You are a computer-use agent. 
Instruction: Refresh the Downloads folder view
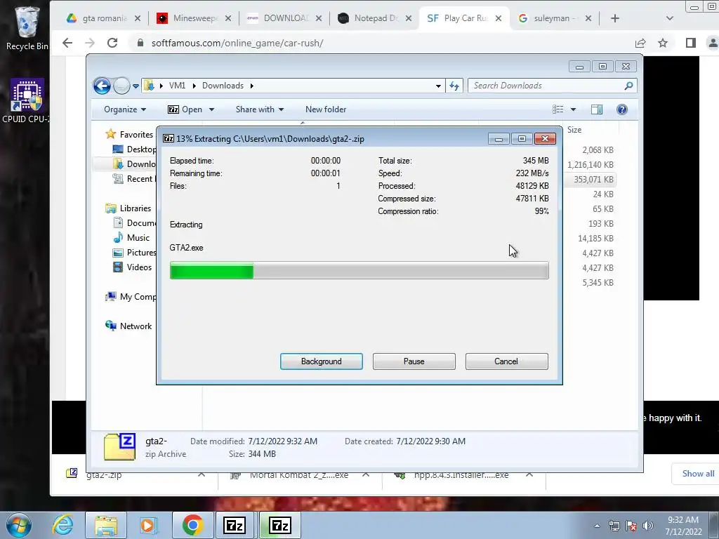click(x=454, y=86)
